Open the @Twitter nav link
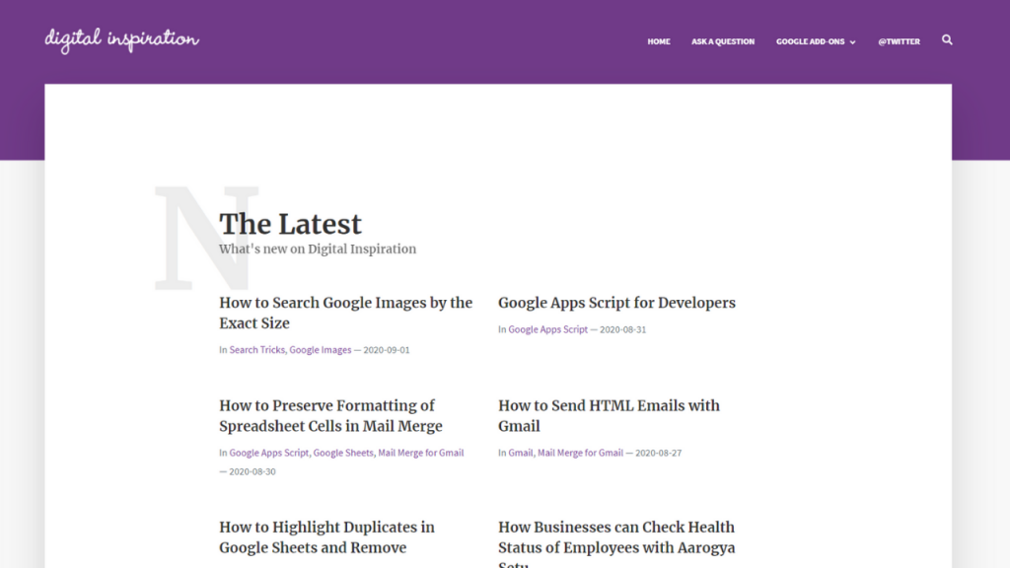Viewport: 1010px width, 568px height. [899, 41]
